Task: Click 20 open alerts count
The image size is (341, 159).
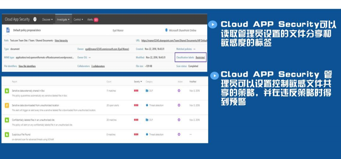Action: pyautogui.click(x=113, y=105)
